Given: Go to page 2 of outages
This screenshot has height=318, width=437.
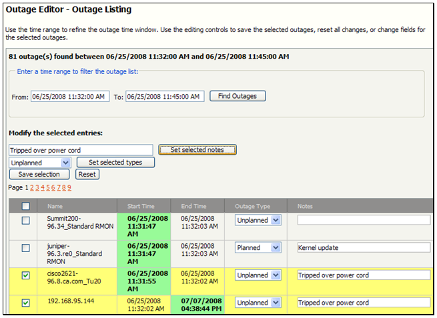Looking at the screenshot, I should pyautogui.click(x=32, y=188).
